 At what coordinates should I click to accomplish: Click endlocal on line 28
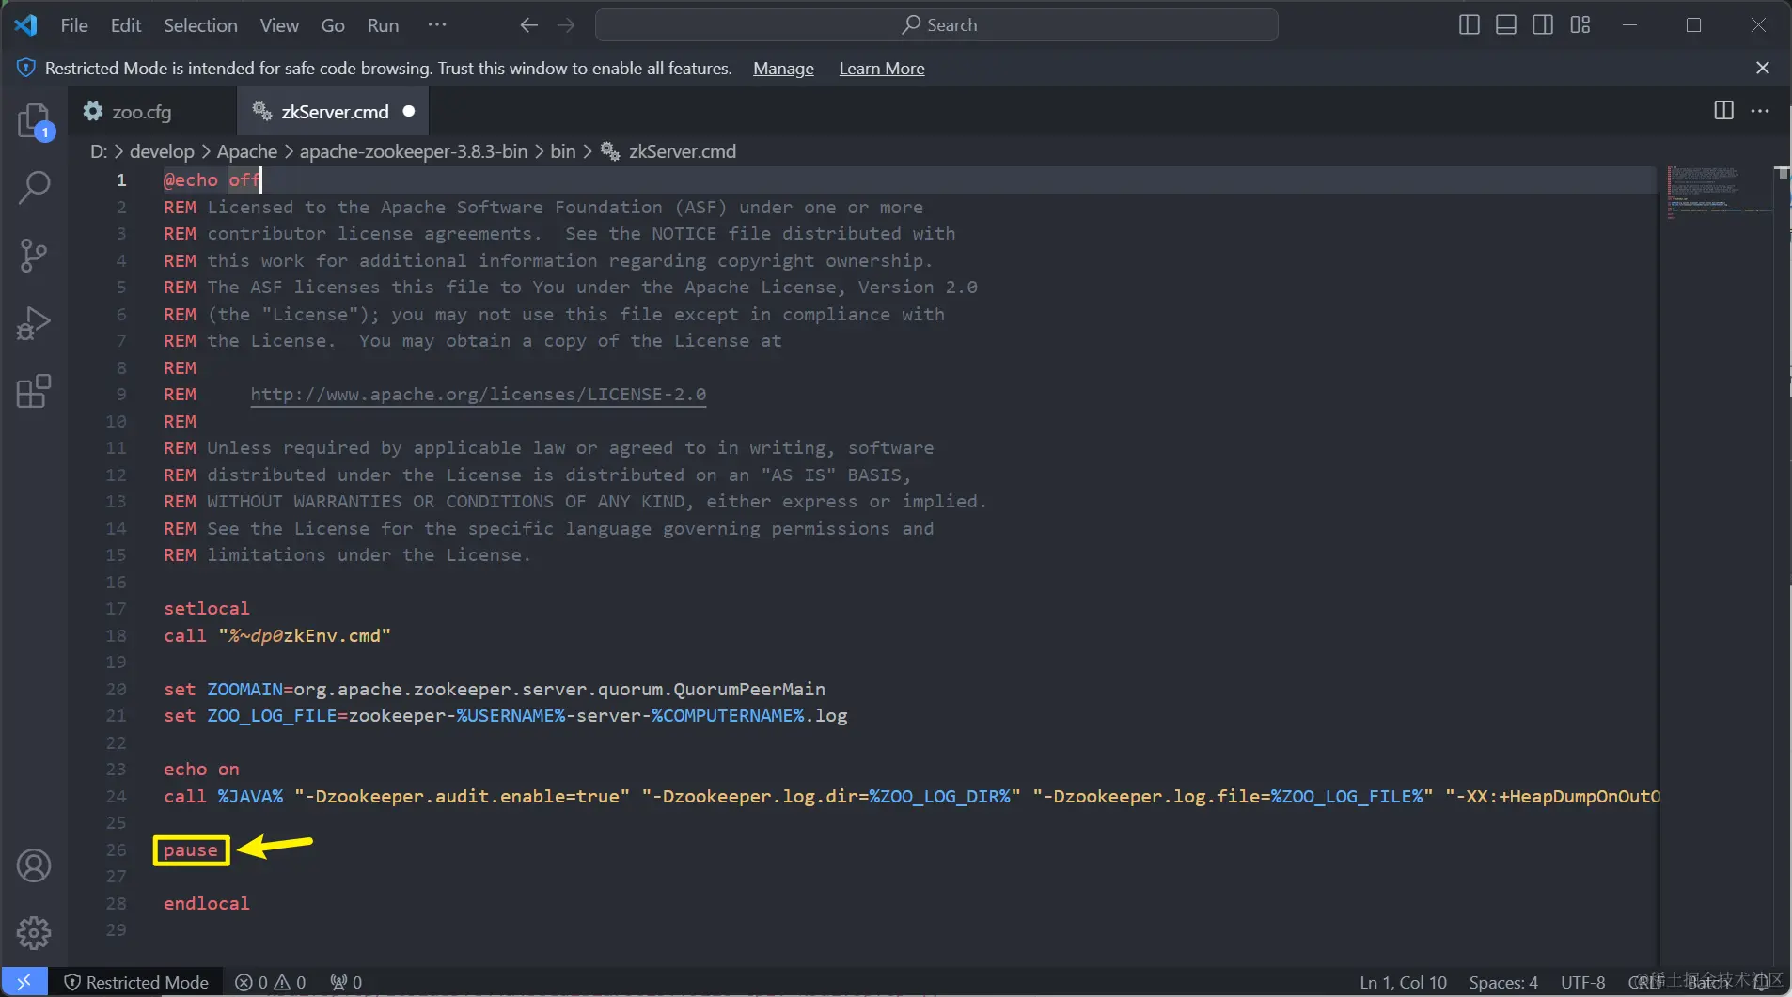(207, 903)
